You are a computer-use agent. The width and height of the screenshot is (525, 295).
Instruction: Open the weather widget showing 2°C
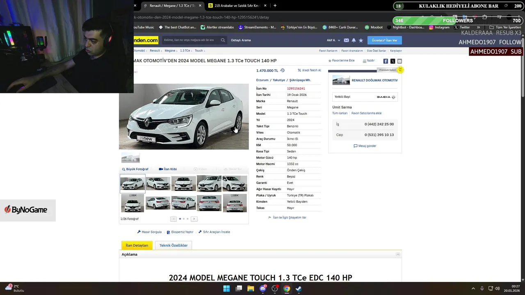click(14, 288)
